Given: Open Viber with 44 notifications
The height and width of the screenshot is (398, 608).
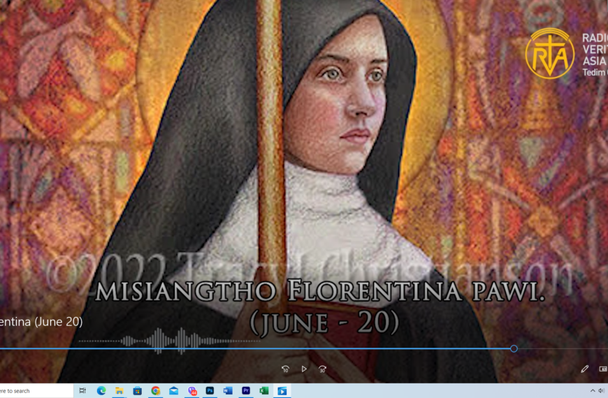Looking at the screenshot, I should 192,390.
